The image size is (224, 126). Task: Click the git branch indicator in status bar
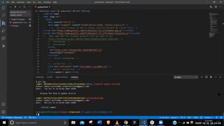point(12,118)
